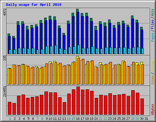
Task: Click the KBytes legend label
Action: 153,109
